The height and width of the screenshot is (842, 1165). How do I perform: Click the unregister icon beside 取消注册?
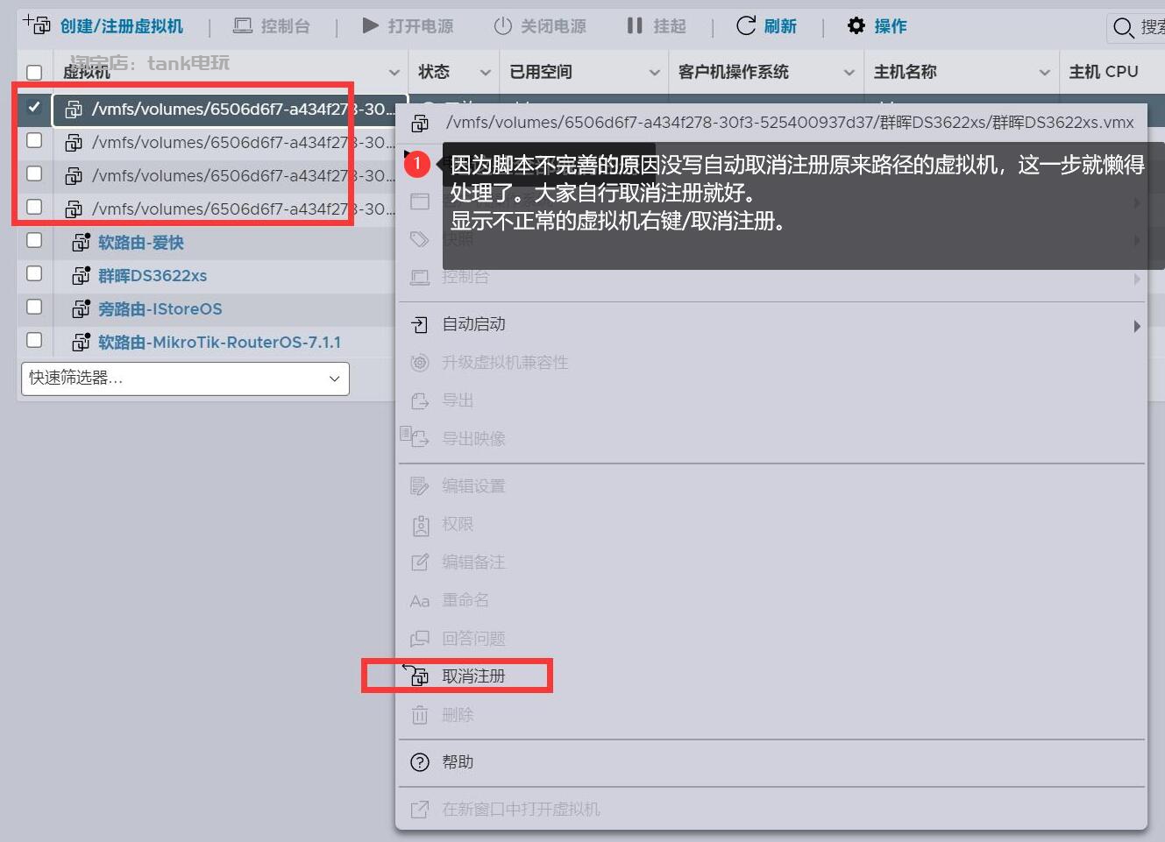coord(417,675)
